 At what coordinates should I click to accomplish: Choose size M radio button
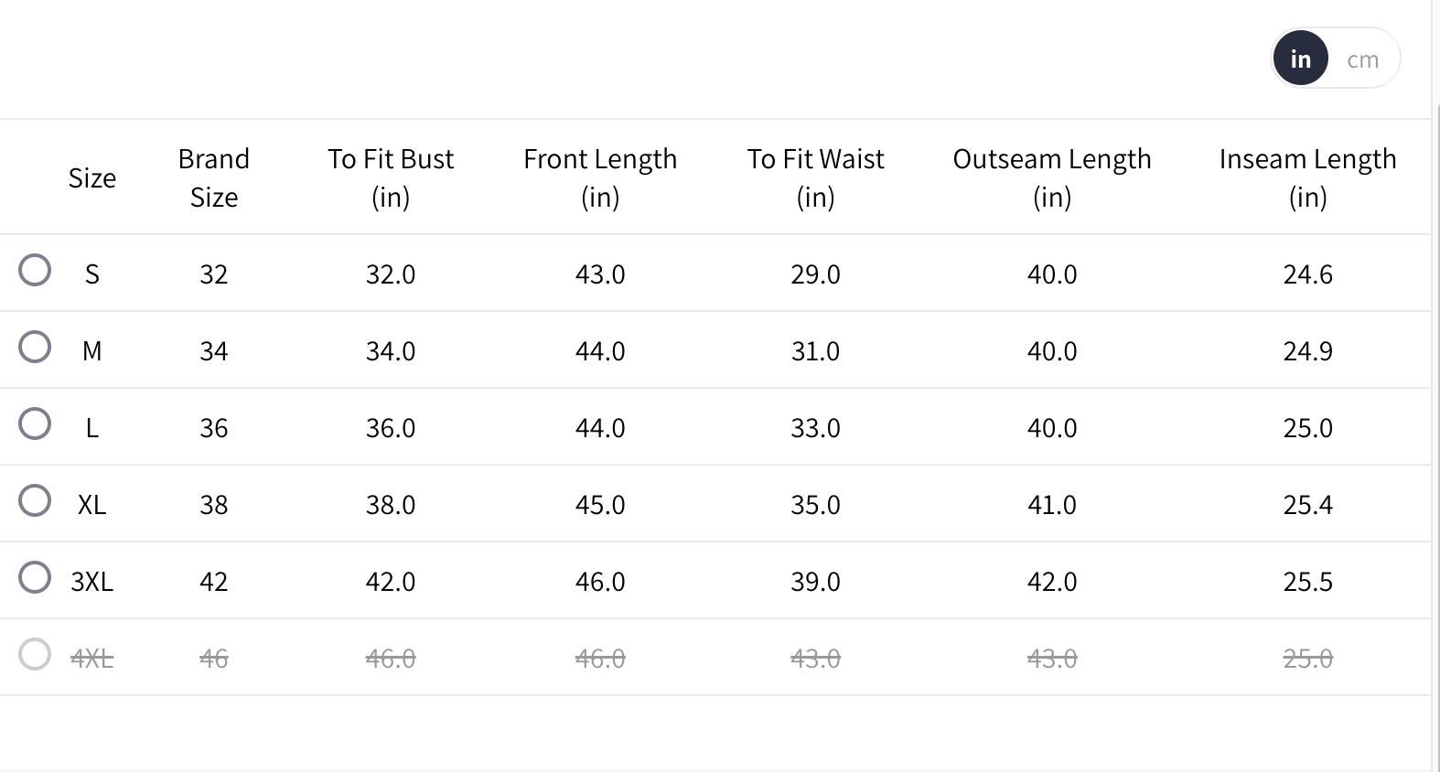(35, 348)
